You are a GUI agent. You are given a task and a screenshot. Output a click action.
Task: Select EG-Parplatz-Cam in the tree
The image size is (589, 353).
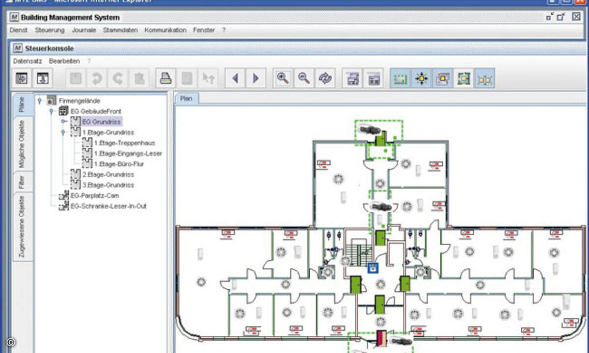point(95,196)
